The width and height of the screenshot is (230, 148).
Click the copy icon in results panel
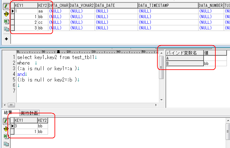pyautogui.click(x=6, y=144)
